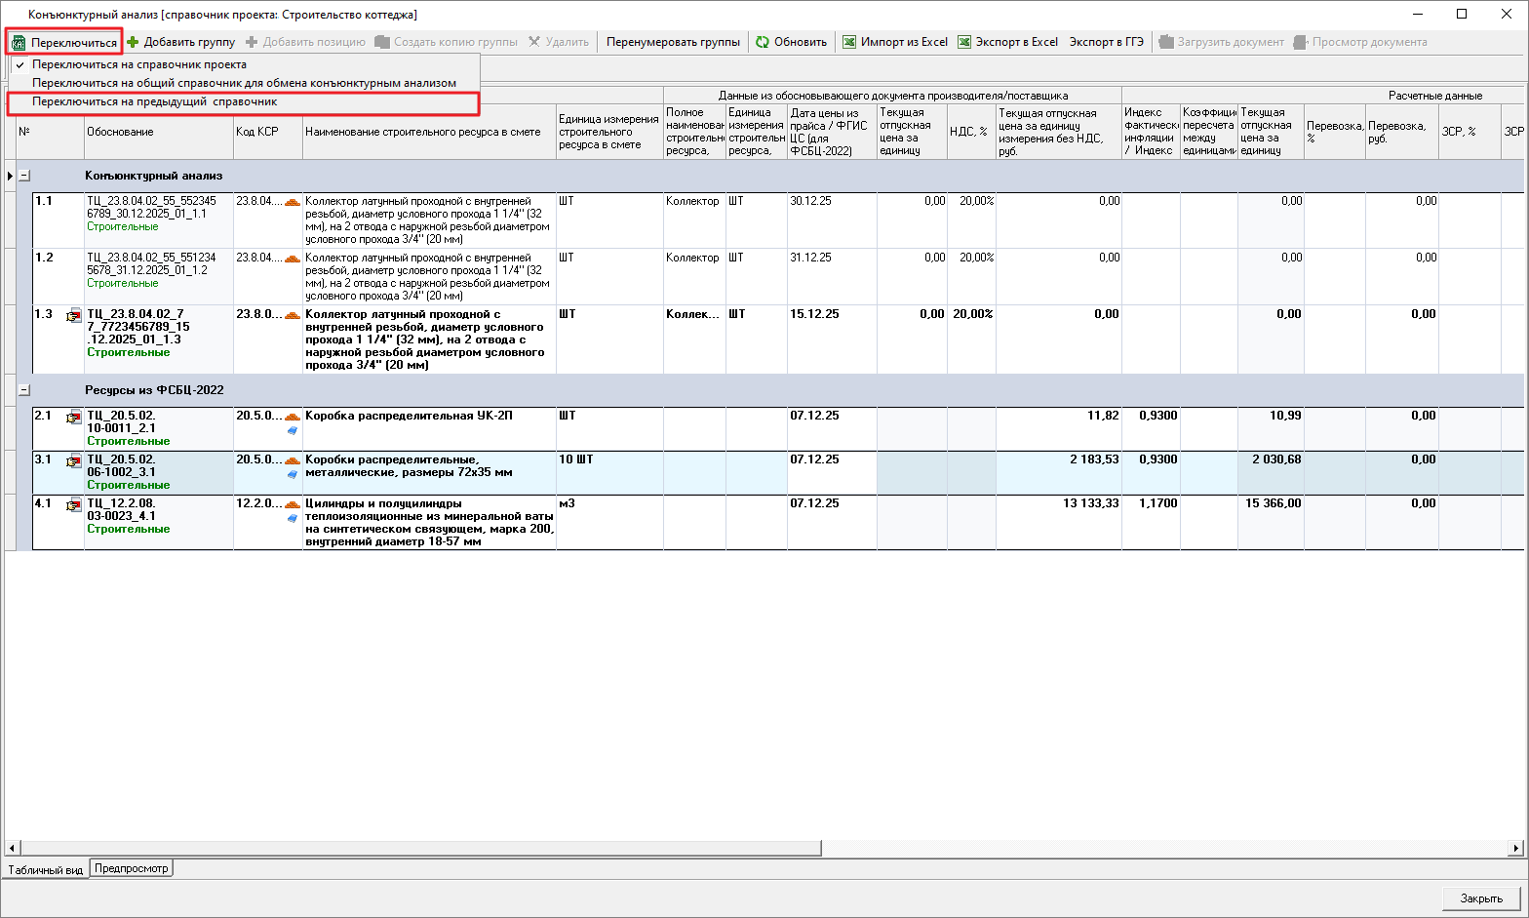The width and height of the screenshot is (1529, 918).
Task: Click the horizontal scrollbar right arrow
Action: pyautogui.click(x=1516, y=849)
